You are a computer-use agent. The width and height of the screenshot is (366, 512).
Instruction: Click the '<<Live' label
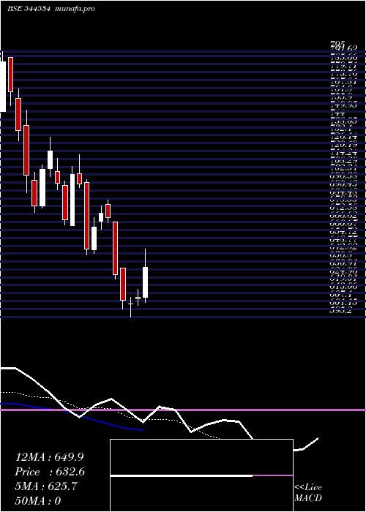coord(308,488)
